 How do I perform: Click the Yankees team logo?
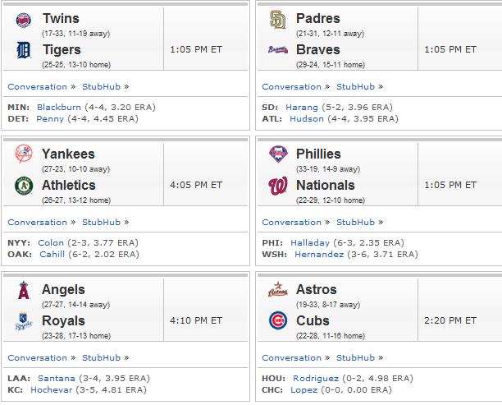click(24, 154)
